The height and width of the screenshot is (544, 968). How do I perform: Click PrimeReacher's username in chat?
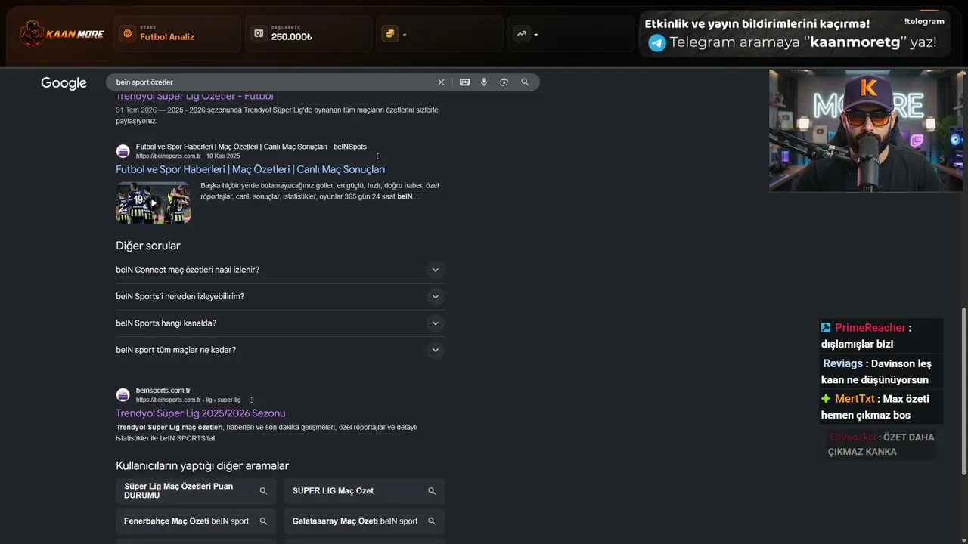point(870,328)
